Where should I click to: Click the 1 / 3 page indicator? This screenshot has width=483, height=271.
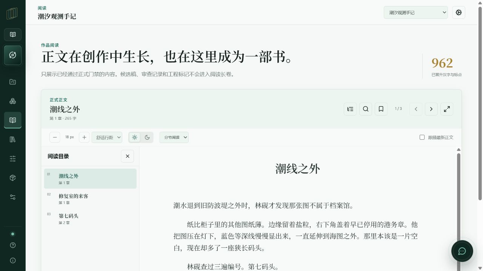click(398, 109)
